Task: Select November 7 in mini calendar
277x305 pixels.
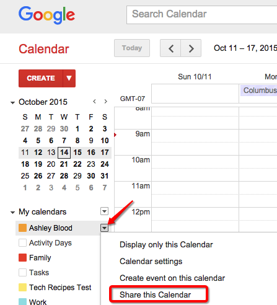Action: coord(105,188)
